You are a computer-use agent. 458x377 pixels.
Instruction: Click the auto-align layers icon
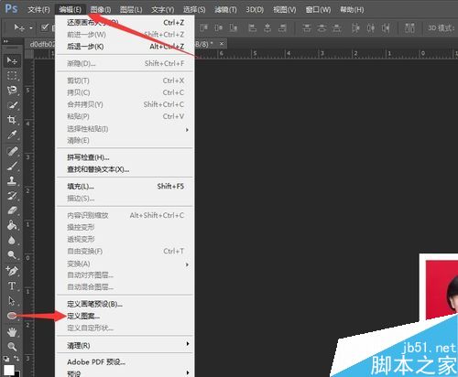[409, 28]
